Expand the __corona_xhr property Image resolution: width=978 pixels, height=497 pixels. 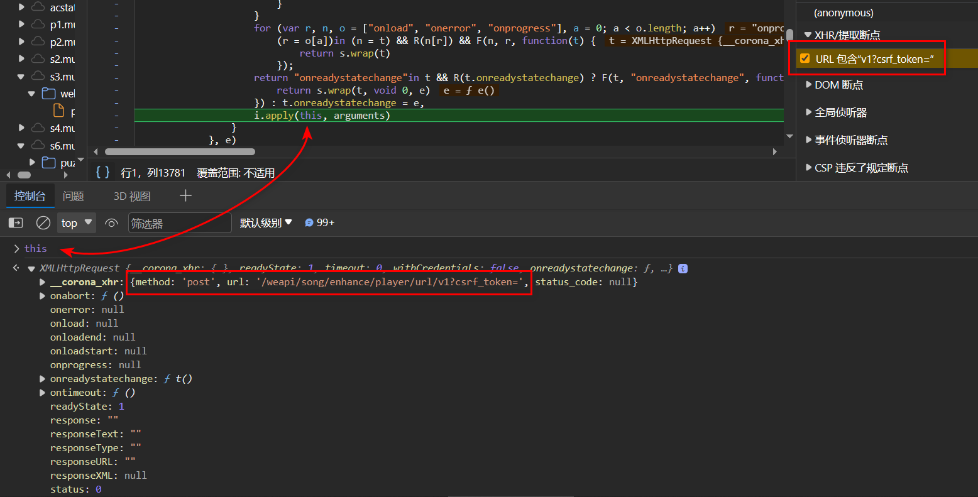[x=42, y=282]
